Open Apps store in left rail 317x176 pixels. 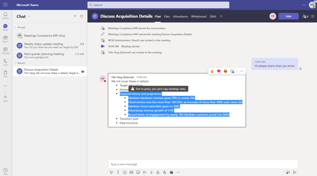click(x=5, y=98)
